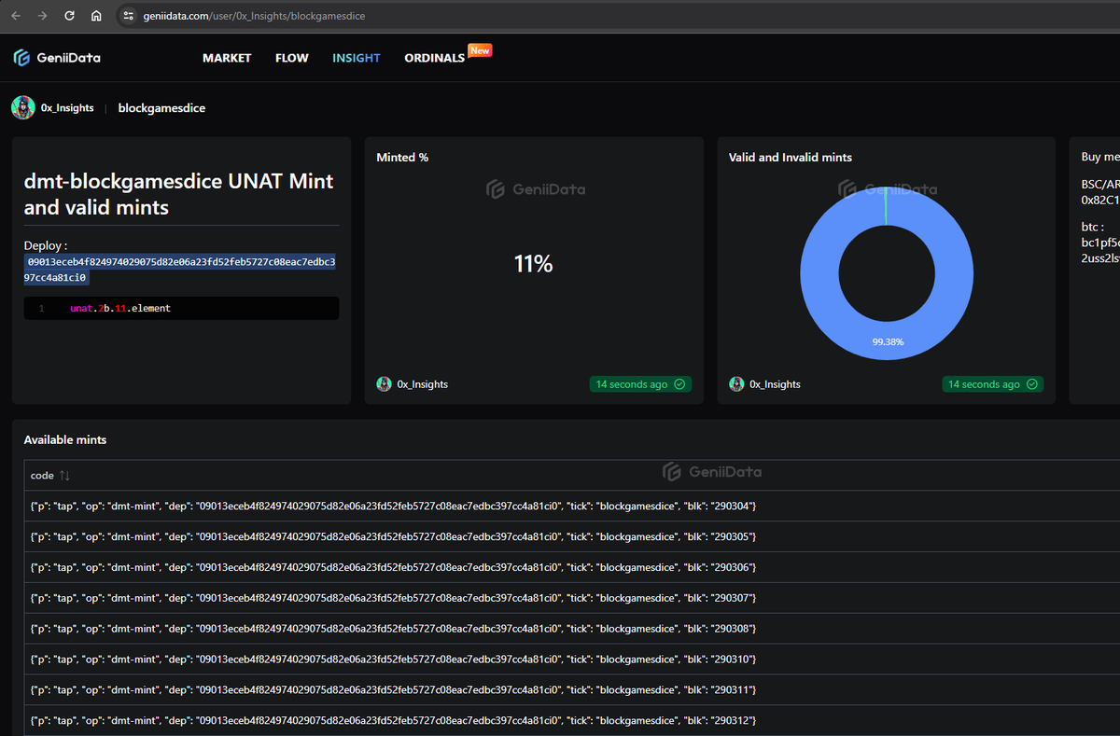Select the row with blk 290308
This screenshot has height=736, width=1120.
[x=572, y=629]
